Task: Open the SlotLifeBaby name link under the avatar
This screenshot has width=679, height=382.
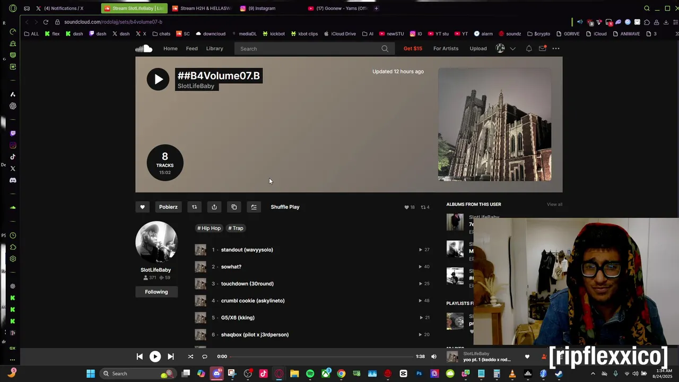Action: [155, 270]
